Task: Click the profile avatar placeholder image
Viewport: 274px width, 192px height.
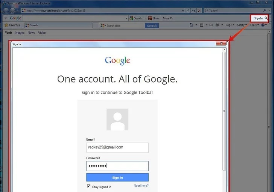Action: pyautogui.click(x=117, y=119)
